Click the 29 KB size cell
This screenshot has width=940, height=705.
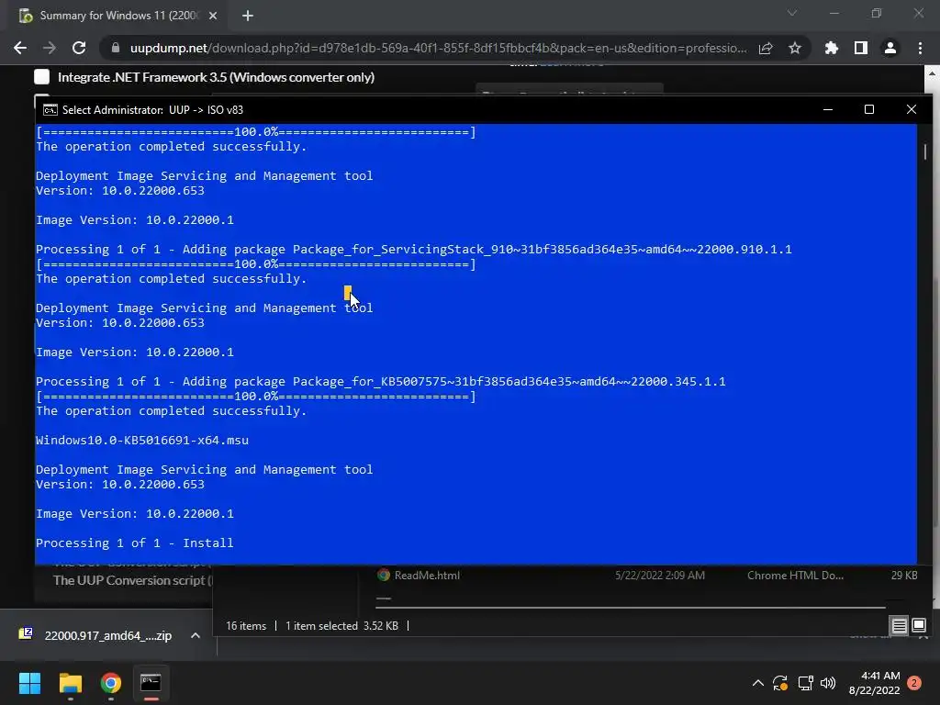(904, 576)
